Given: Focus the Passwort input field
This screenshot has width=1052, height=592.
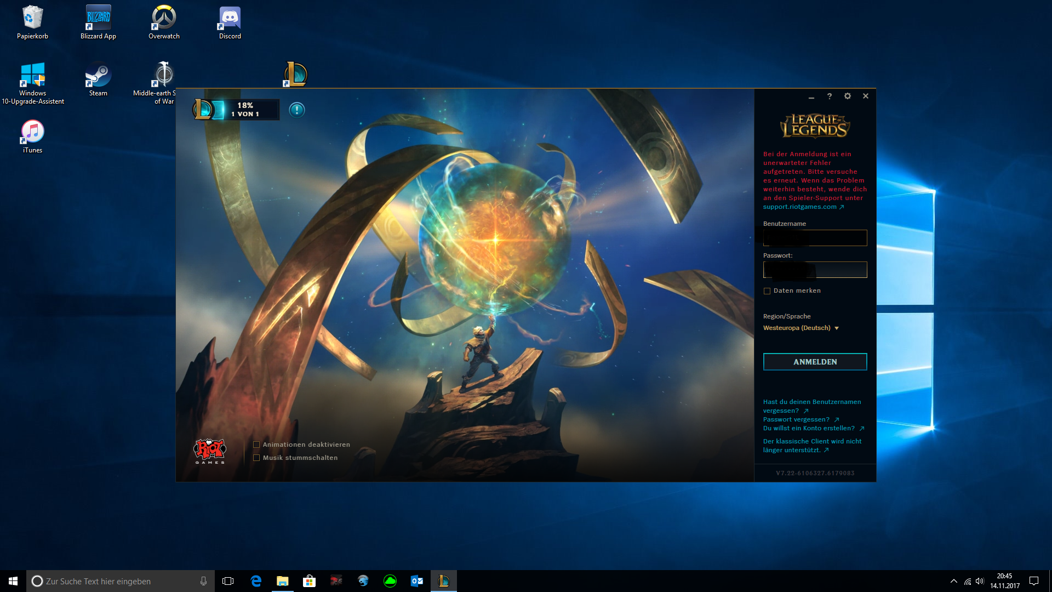Looking at the screenshot, I should pos(815,270).
